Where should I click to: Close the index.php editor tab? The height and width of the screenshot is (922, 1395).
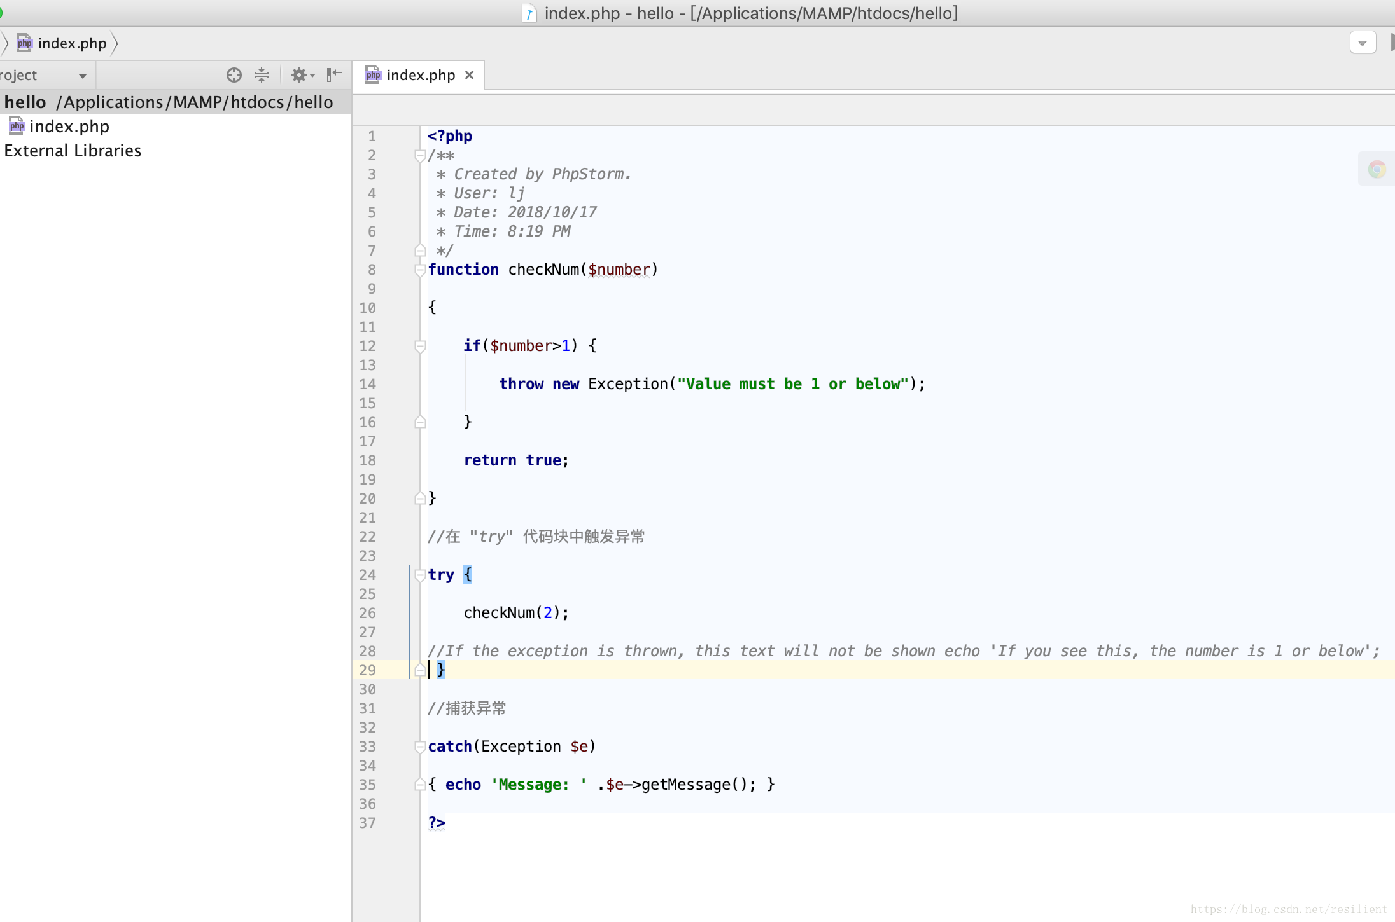(469, 75)
